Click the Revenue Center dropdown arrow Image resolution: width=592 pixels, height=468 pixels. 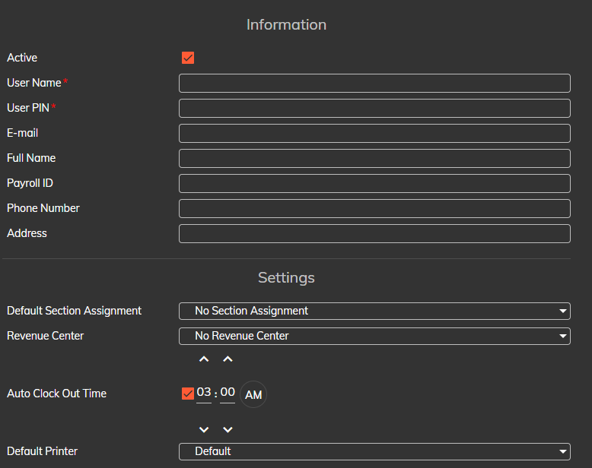pyautogui.click(x=562, y=336)
